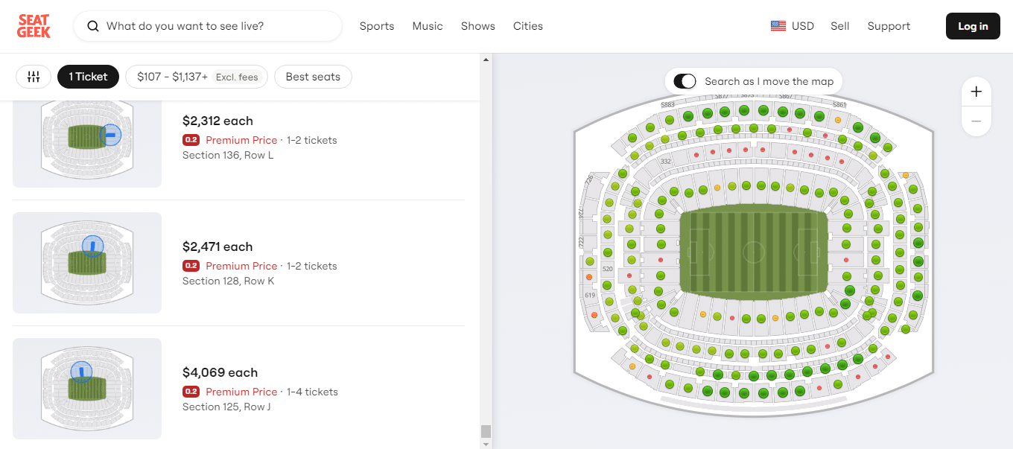Click the 0.2 deal score badge for Section 136

(x=191, y=140)
